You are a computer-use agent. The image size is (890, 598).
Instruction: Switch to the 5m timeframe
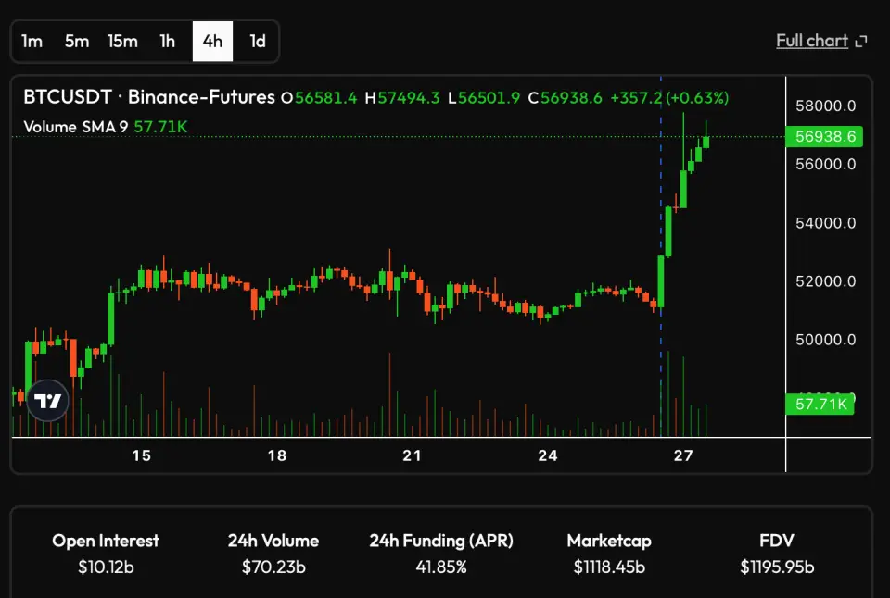(77, 41)
